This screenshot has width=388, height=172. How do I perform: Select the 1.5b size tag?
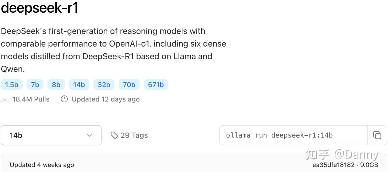(x=12, y=85)
